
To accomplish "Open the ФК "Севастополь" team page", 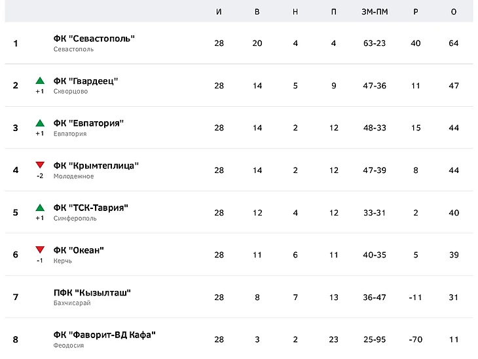I will coord(94,39).
